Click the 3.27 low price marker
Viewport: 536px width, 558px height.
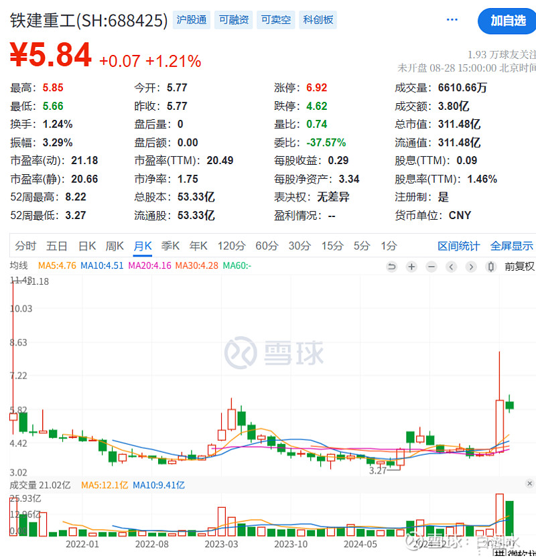click(x=378, y=470)
